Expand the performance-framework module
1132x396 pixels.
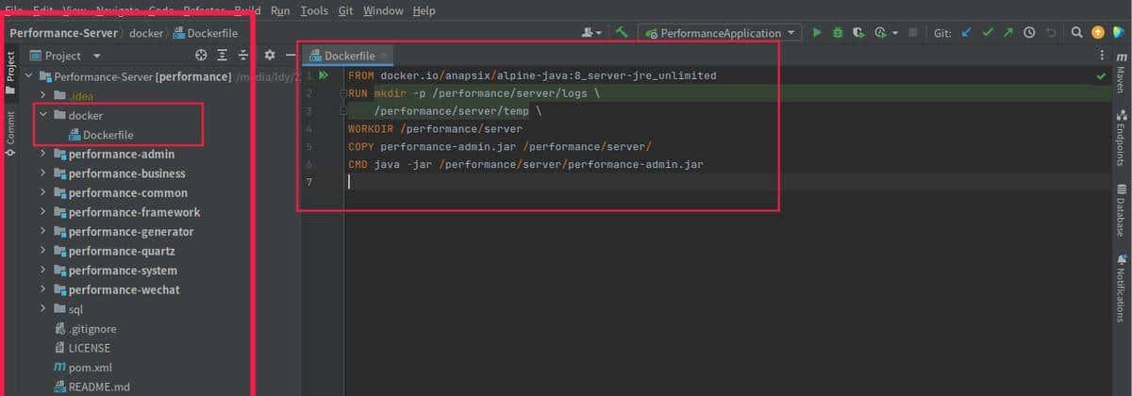pos(43,212)
